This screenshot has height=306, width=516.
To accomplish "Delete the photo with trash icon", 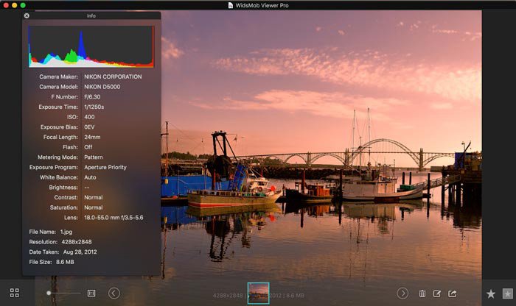I will tap(422, 293).
